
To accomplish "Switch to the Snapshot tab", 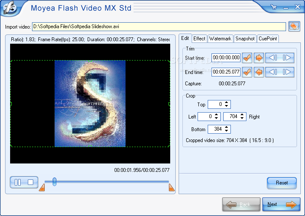I will [245, 39].
